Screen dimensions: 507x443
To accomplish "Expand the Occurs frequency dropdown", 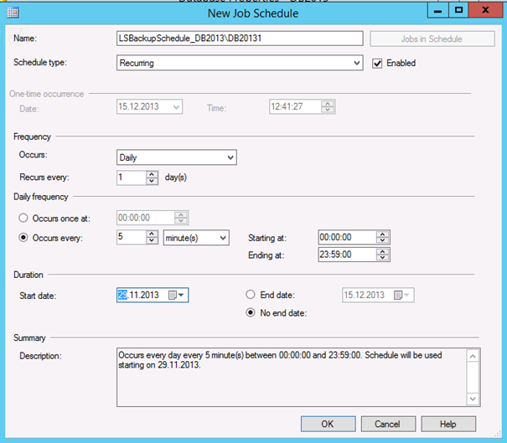I will (230, 157).
